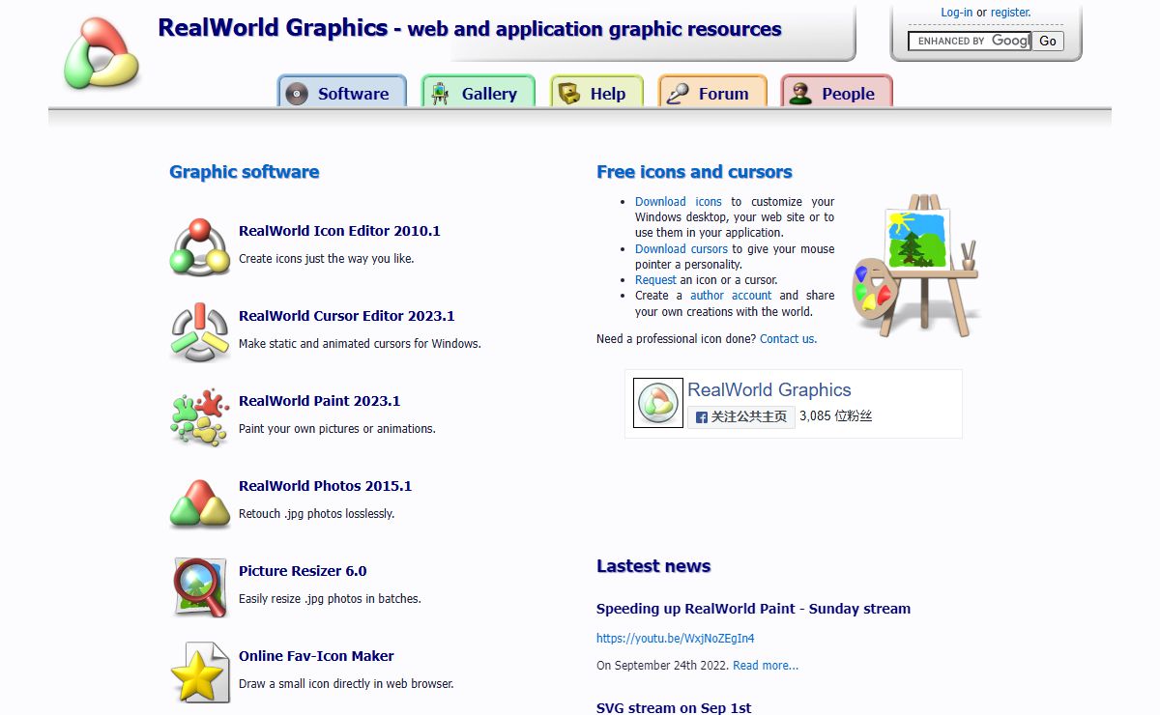Click the RealWorld Icon Editor product icon
This screenshot has height=715, width=1160.
(x=199, y=246)
